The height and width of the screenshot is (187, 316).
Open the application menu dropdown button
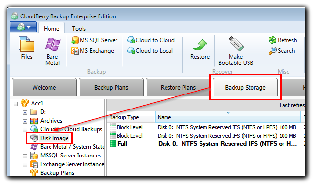pyautogui.click(x=23, y=27)
